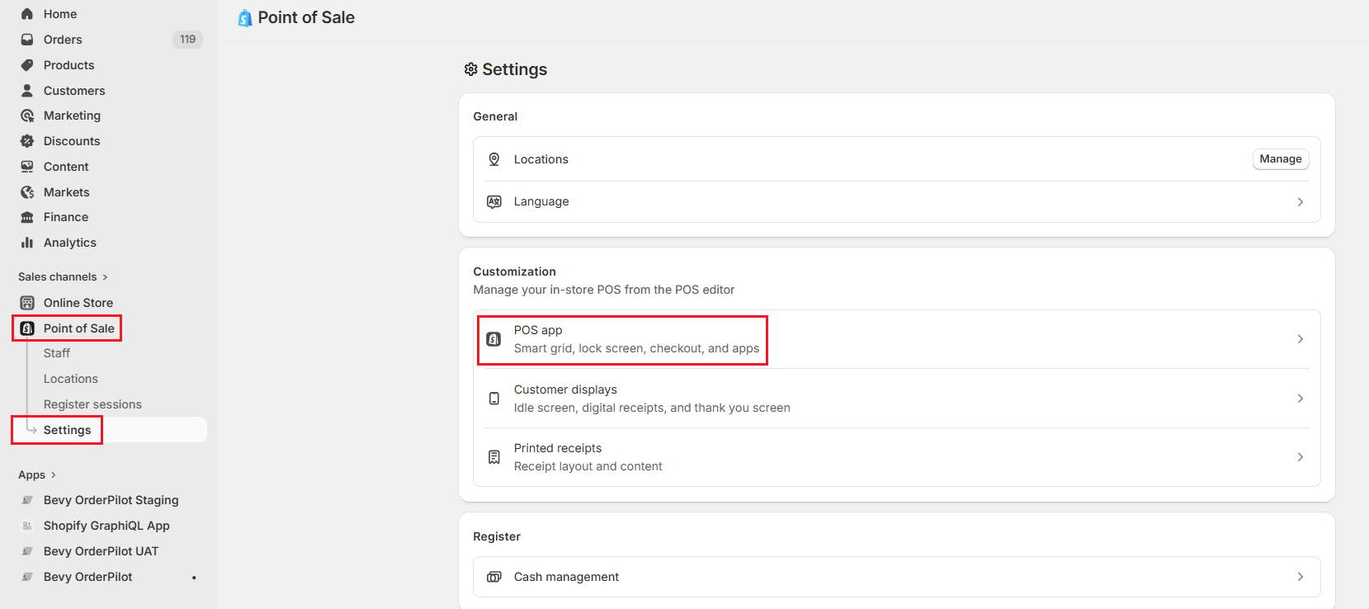This screenshot has height=609, width=1369.
Task: Click the Cash management icon
Action: click(494, 577)
